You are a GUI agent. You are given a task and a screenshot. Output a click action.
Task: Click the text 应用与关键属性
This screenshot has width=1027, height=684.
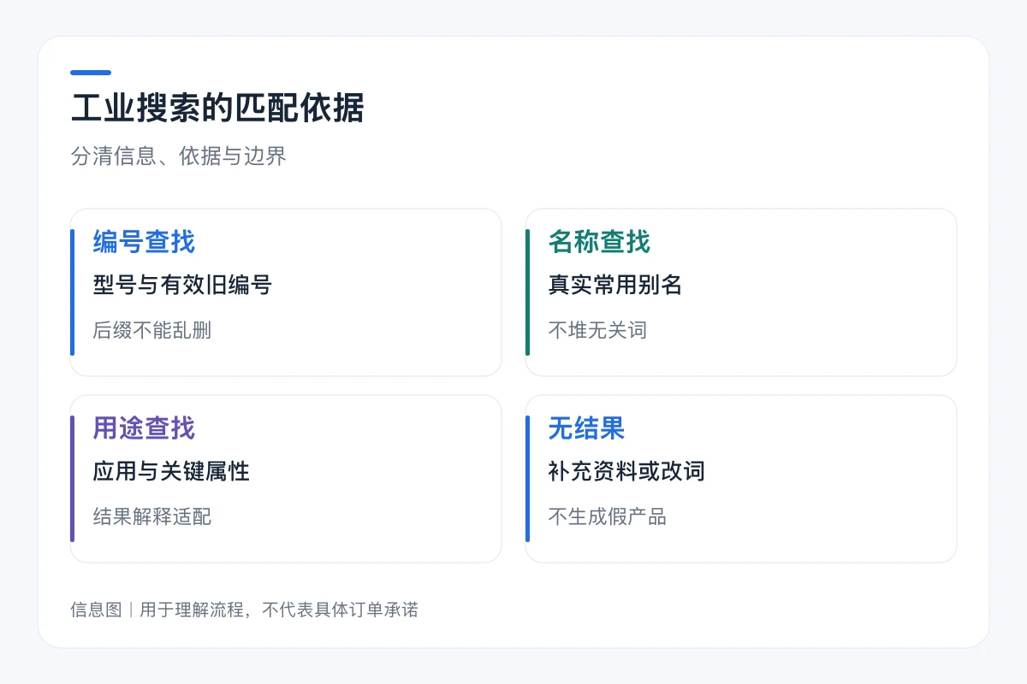point(171,471)
